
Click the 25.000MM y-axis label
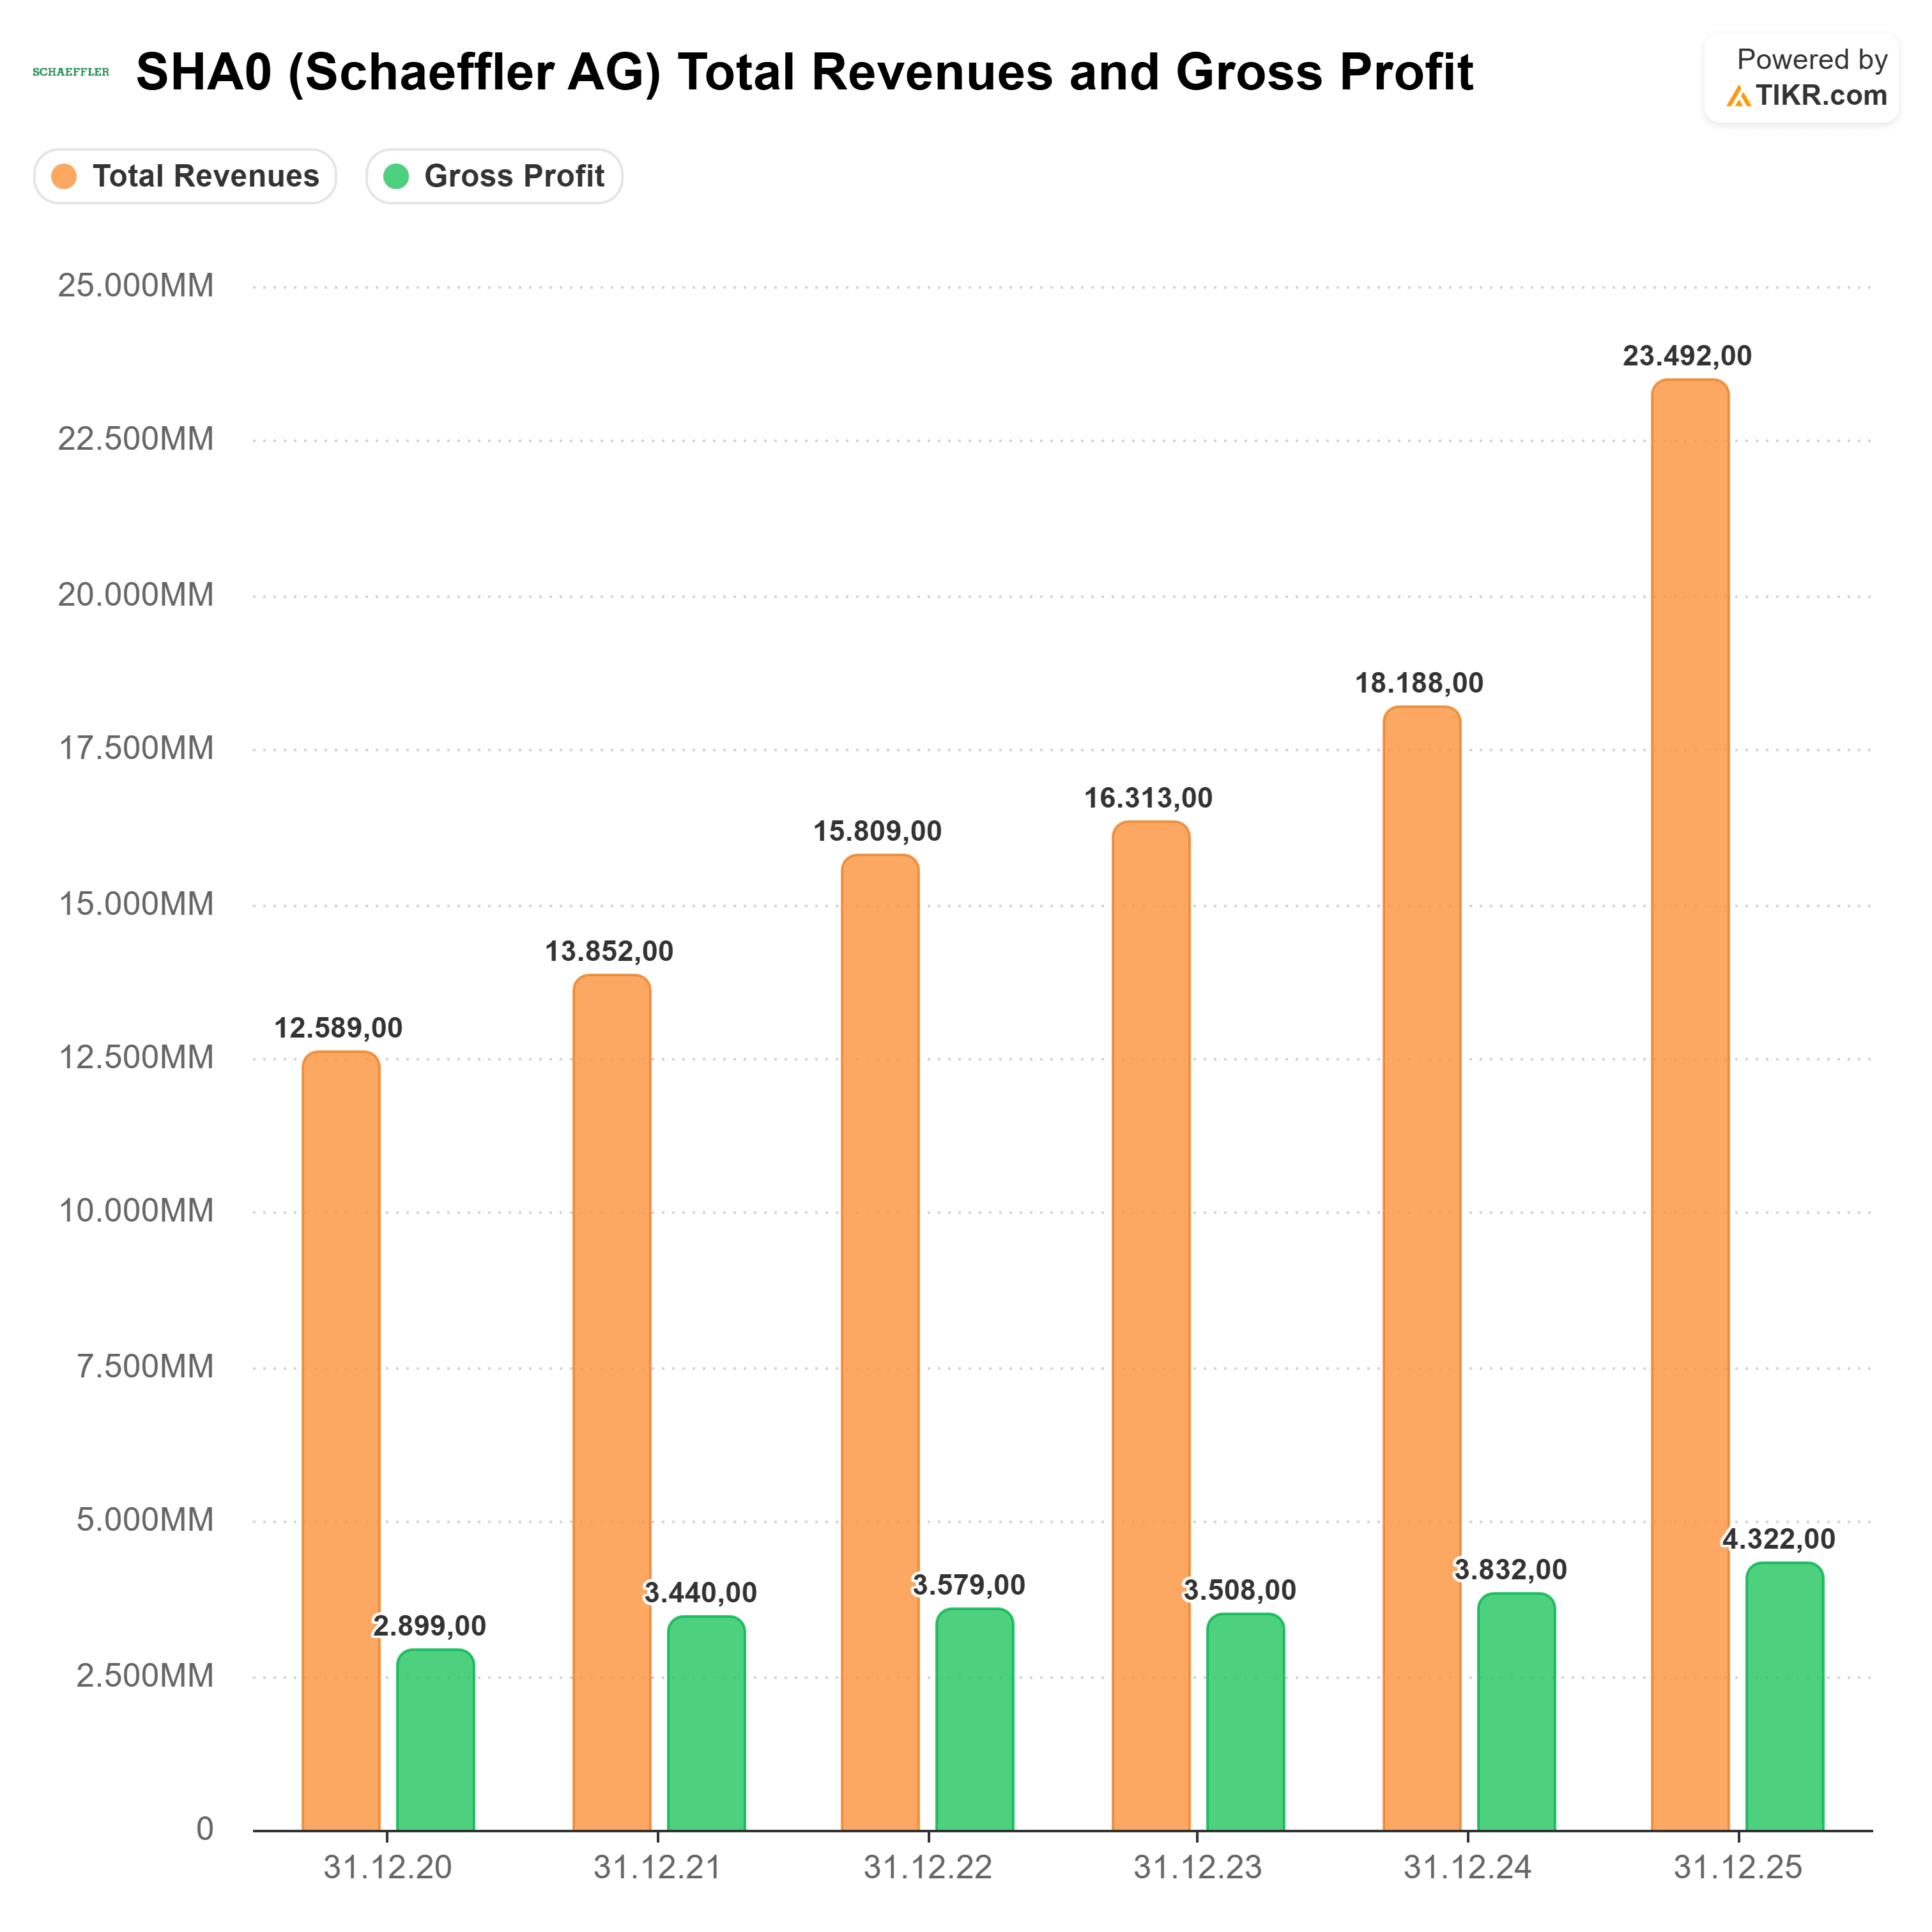coord(135,286)
